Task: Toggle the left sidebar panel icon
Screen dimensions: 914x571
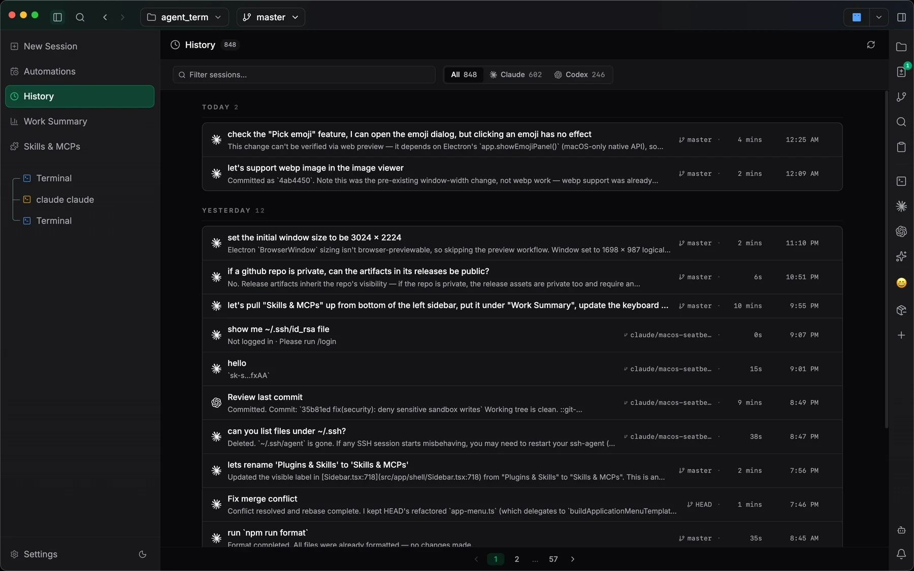Action: pos(57,17)
